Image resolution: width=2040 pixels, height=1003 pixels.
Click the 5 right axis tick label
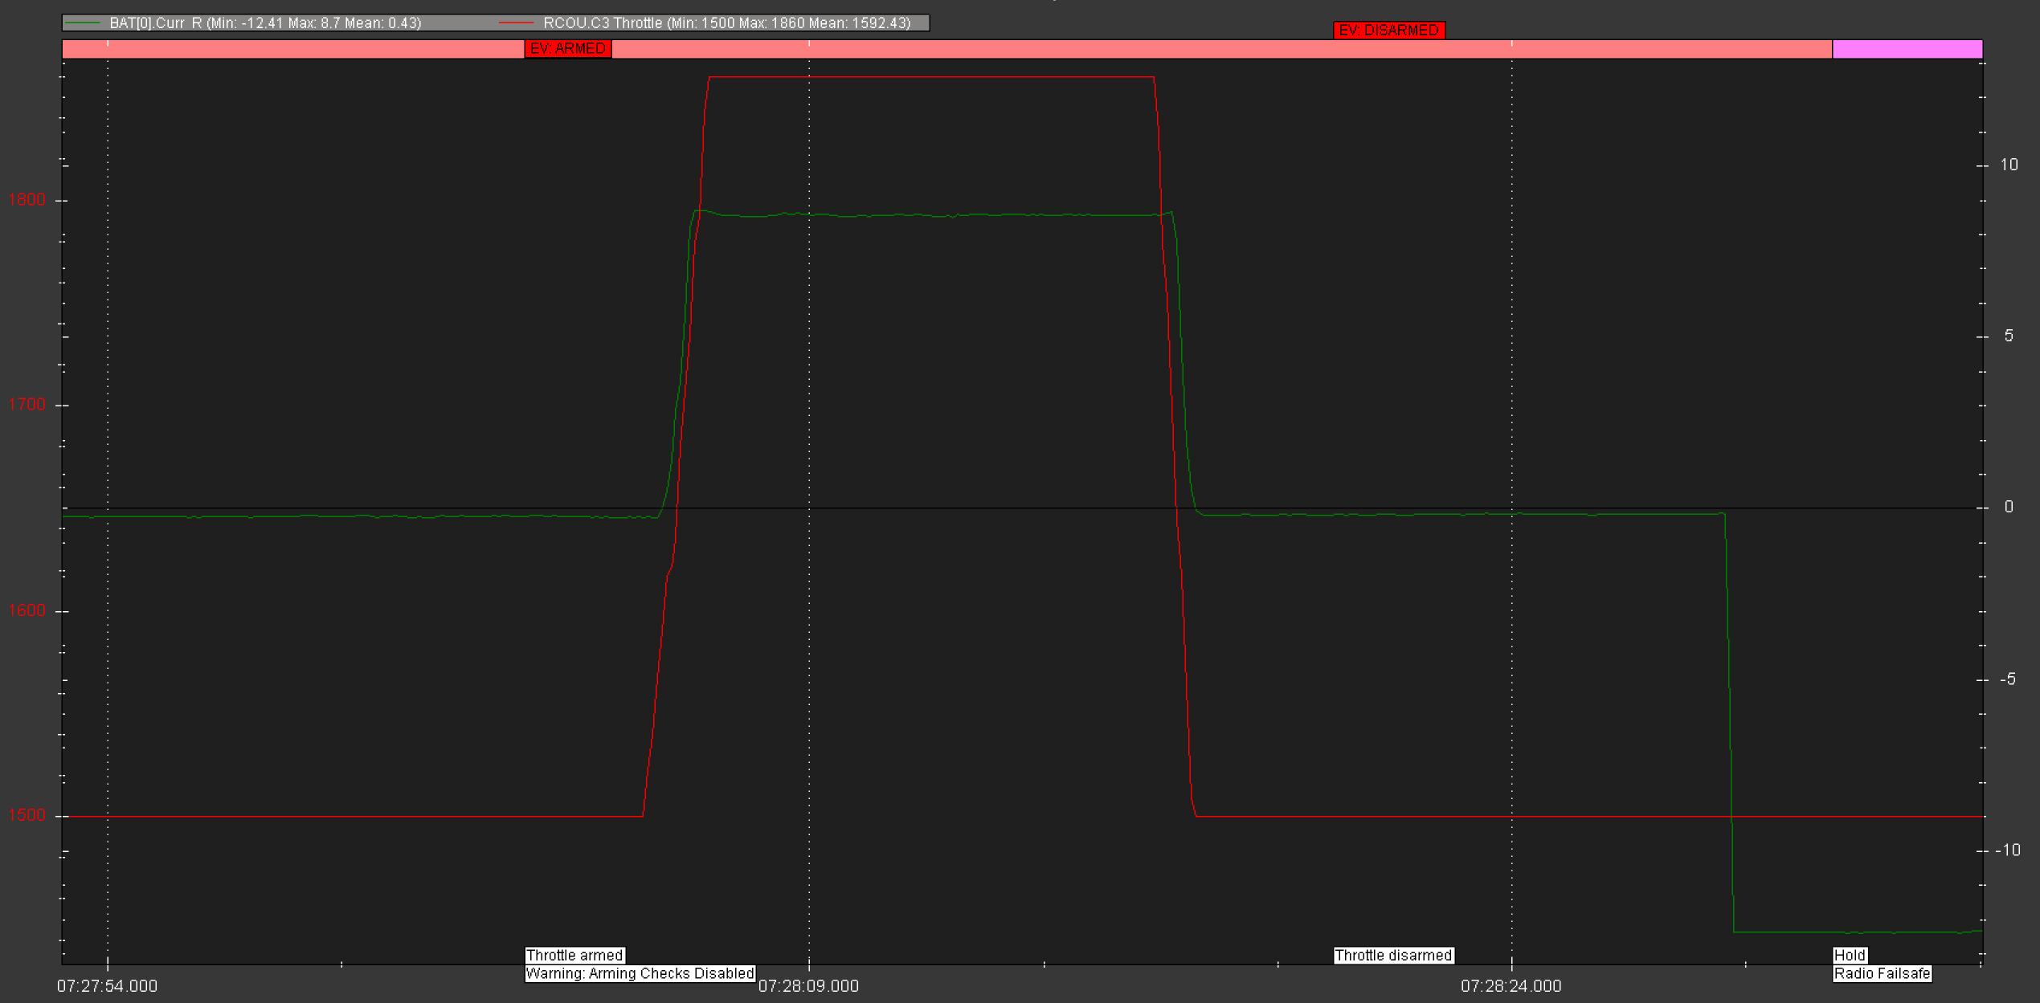[2009, 336]
